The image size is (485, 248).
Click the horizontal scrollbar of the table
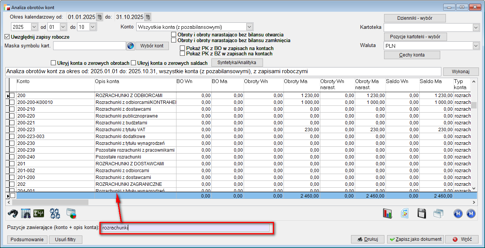click(49, 202)
